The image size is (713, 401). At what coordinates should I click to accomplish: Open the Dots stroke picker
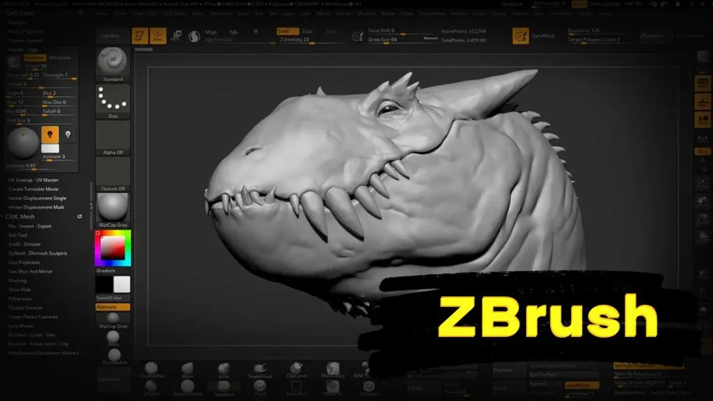click(x=113, y=102)
